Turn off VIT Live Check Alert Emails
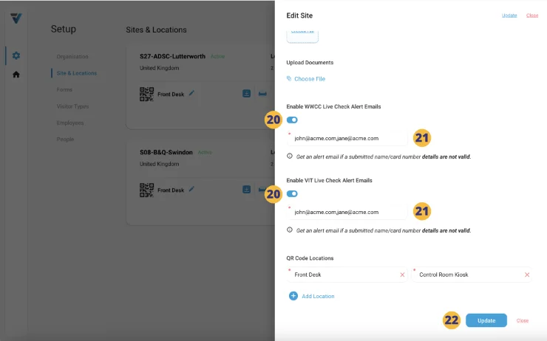 (293, 193)
